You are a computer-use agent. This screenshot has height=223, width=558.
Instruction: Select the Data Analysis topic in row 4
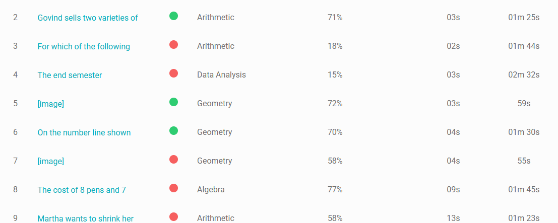point(221,75)
